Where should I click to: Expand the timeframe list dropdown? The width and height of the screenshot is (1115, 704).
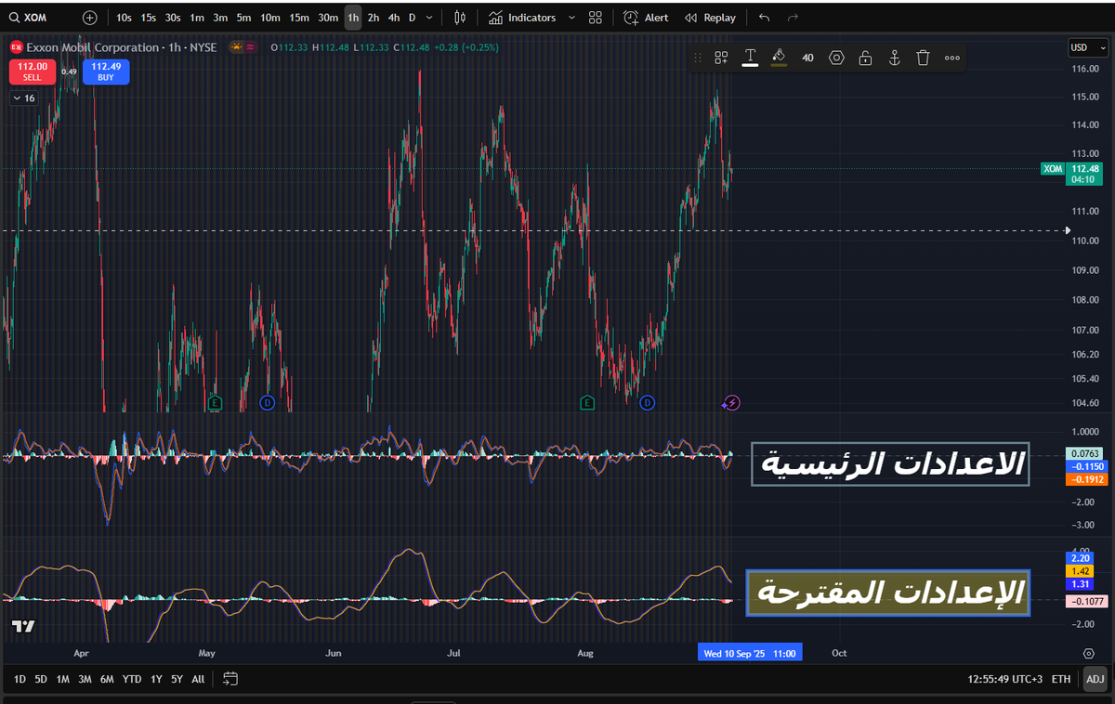coord(428,18)
